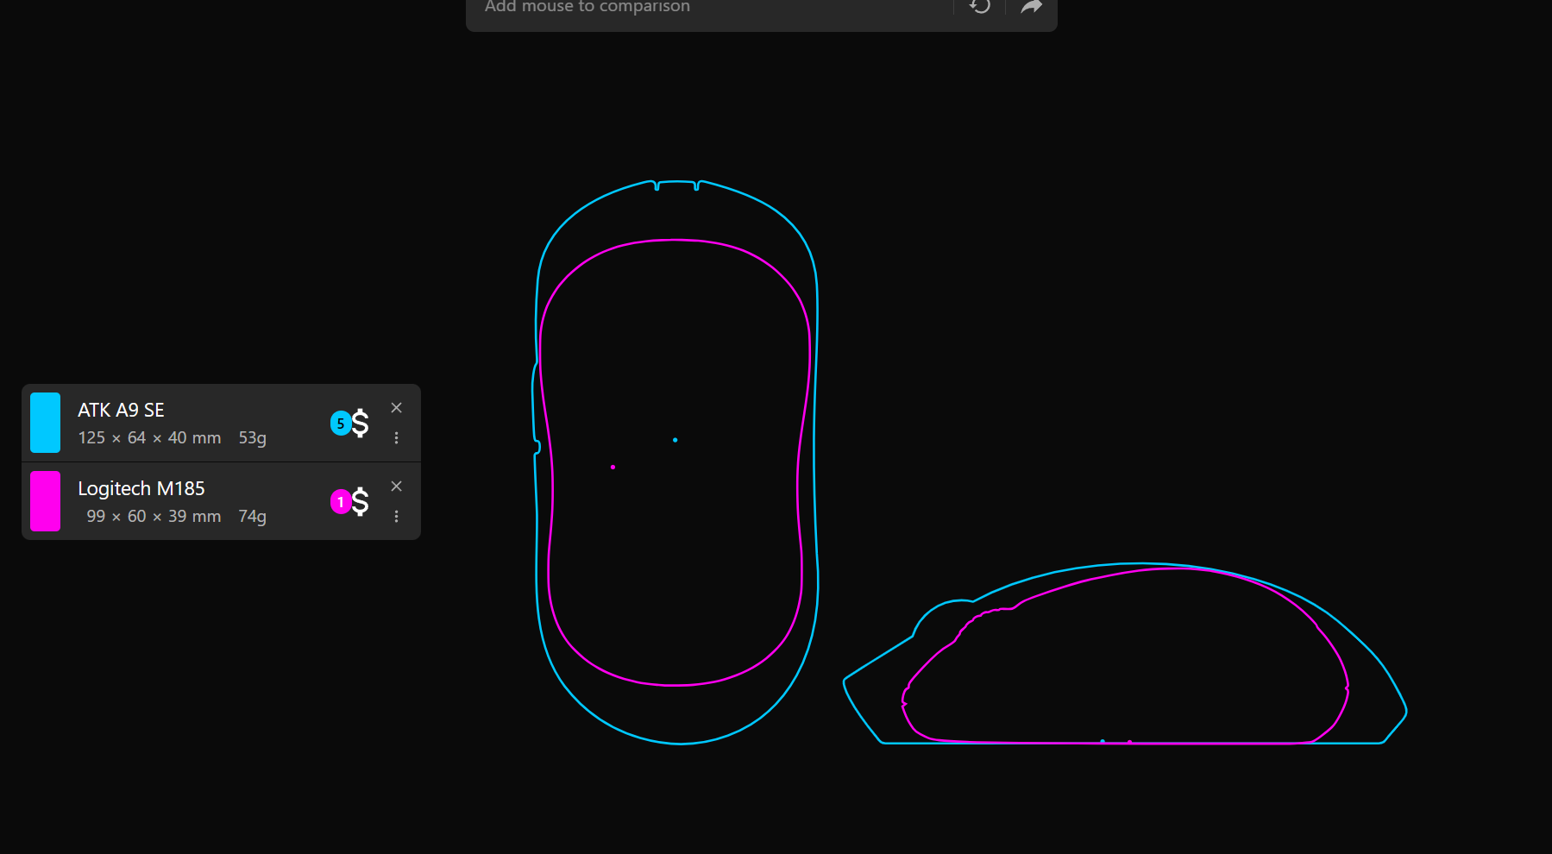Click the reset comparison icon
The height and width of the screenshot is (854, 1552).
[980, 7]
